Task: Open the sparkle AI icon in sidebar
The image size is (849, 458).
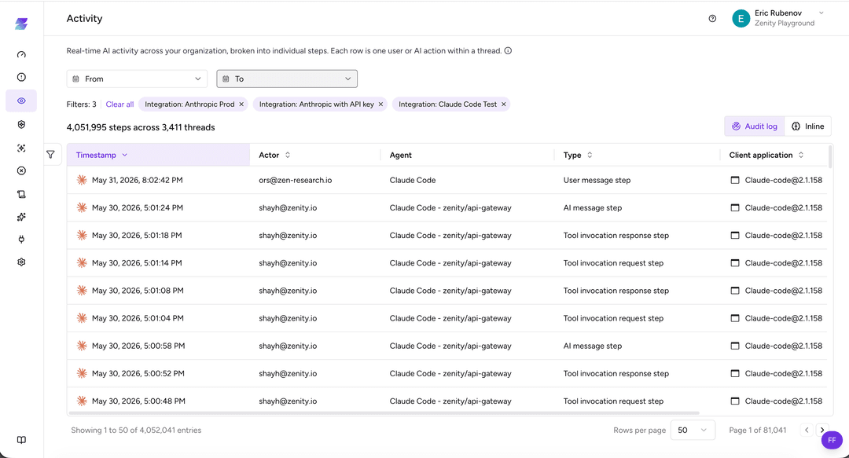Action: pos(21,217)
